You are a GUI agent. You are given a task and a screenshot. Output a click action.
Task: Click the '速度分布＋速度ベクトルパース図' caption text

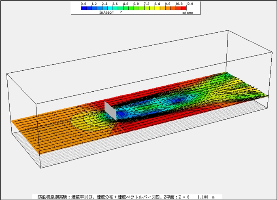128,197
